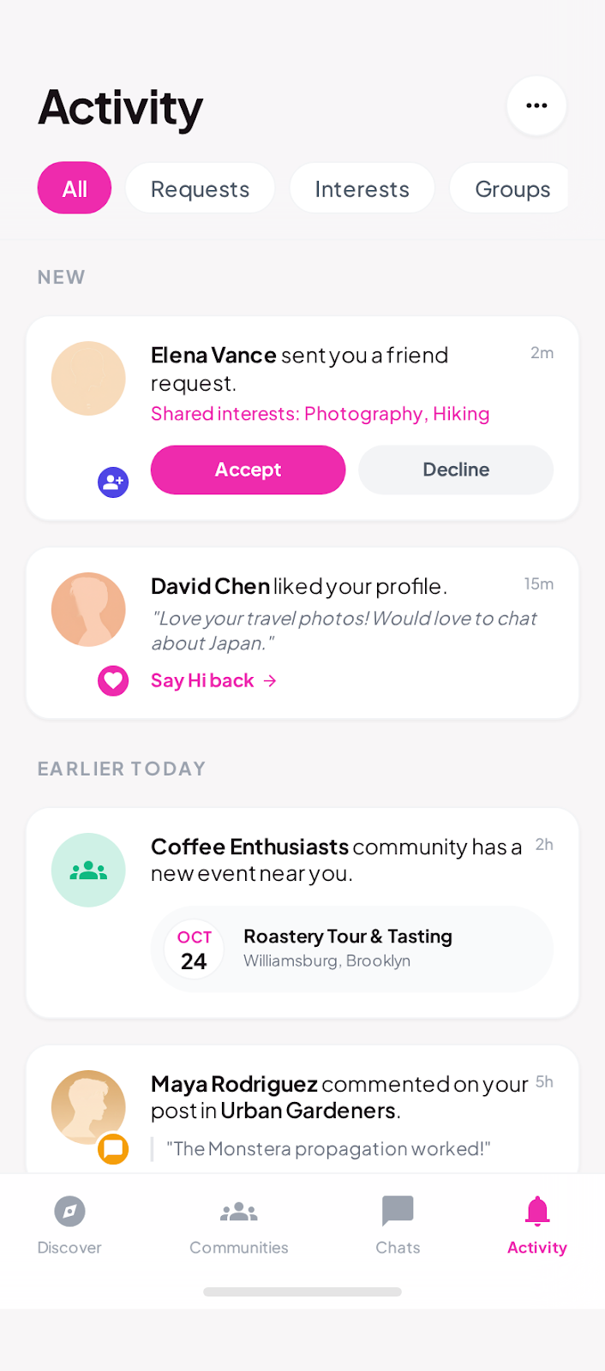Screen dimensions: 605x1371
Task: Tap Elena Vance's profile avatar
Action: click(88, 379)
